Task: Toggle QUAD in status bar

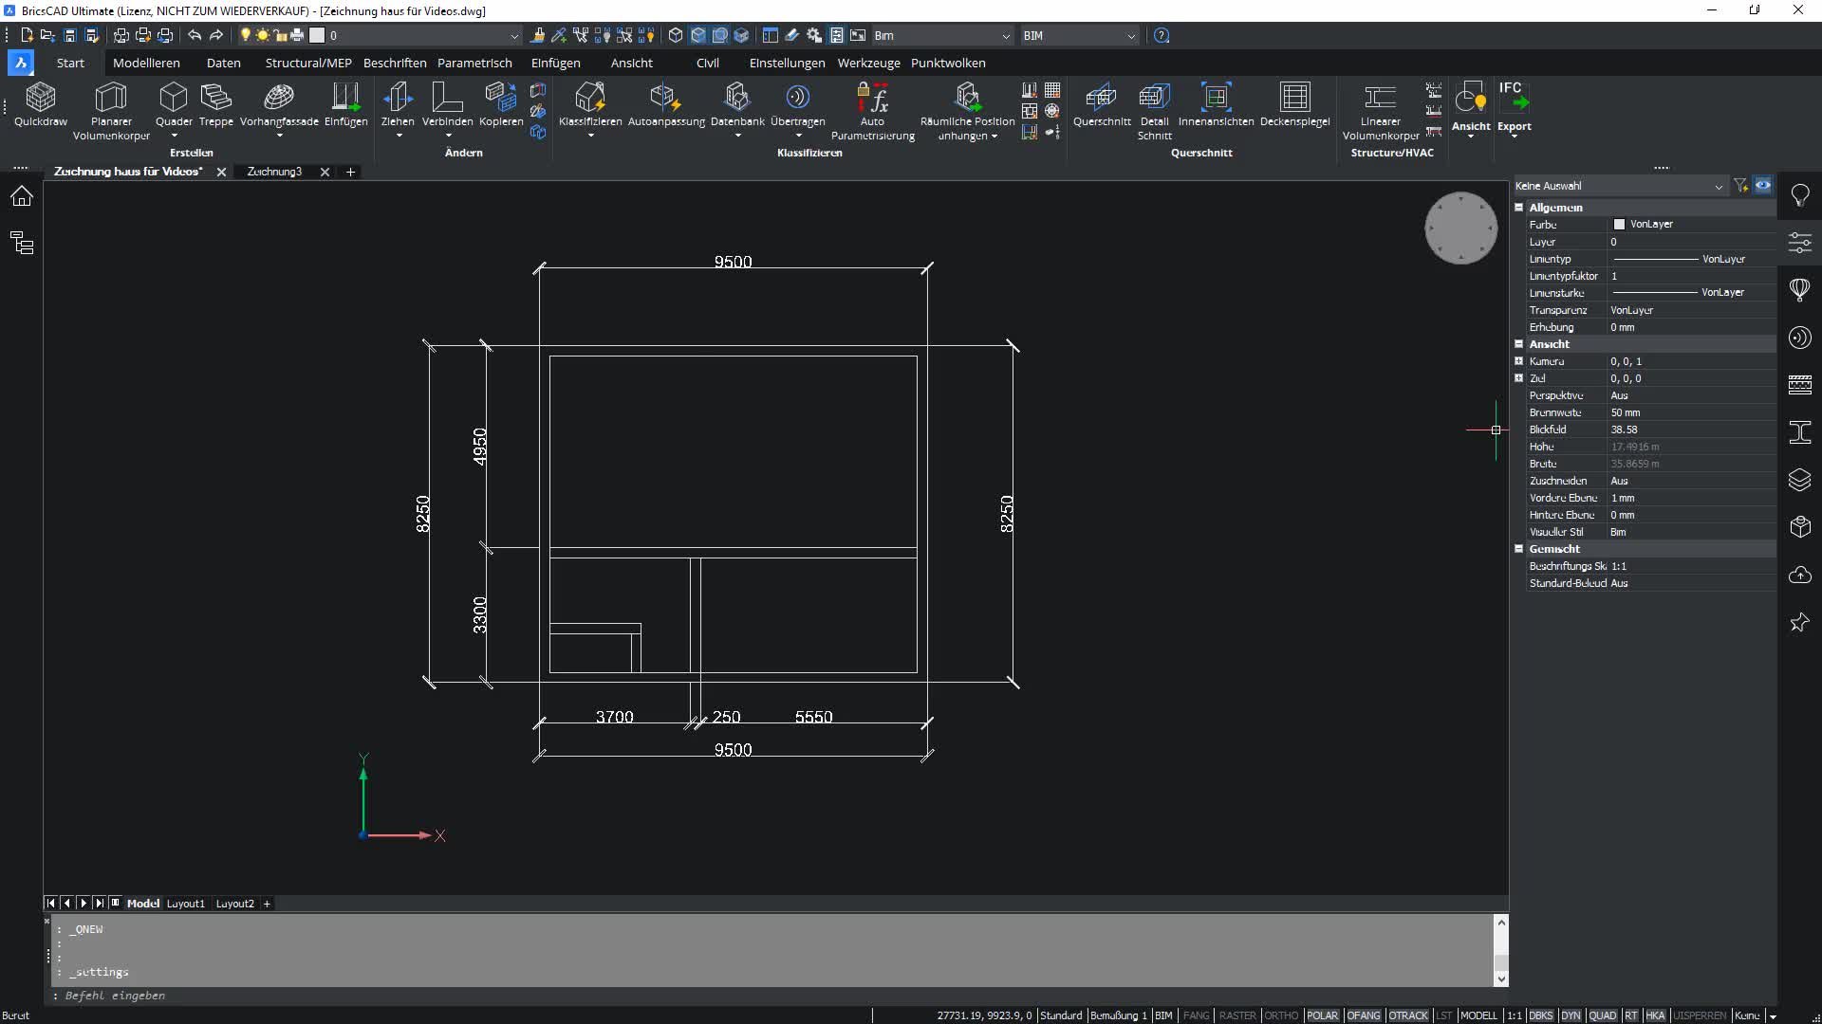Action: pos(1603,1015)
